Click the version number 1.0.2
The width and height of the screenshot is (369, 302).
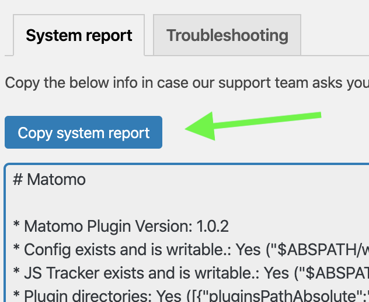click(212, 226)
